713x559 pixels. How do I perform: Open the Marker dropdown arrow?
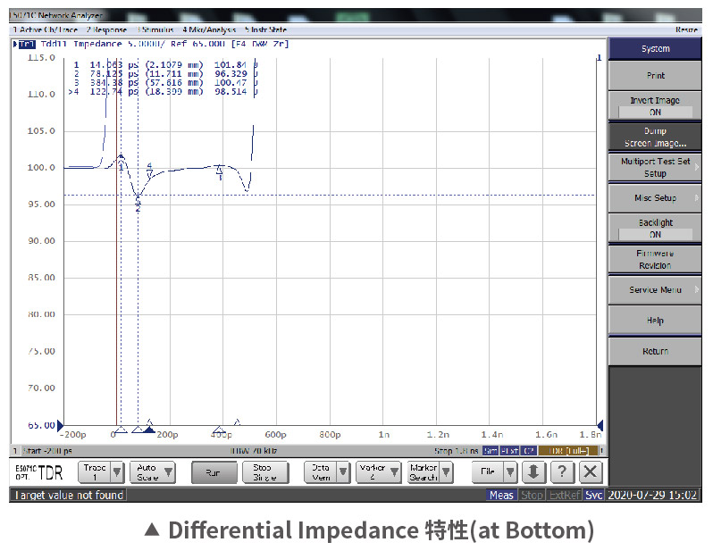click(x=394, y=472)
